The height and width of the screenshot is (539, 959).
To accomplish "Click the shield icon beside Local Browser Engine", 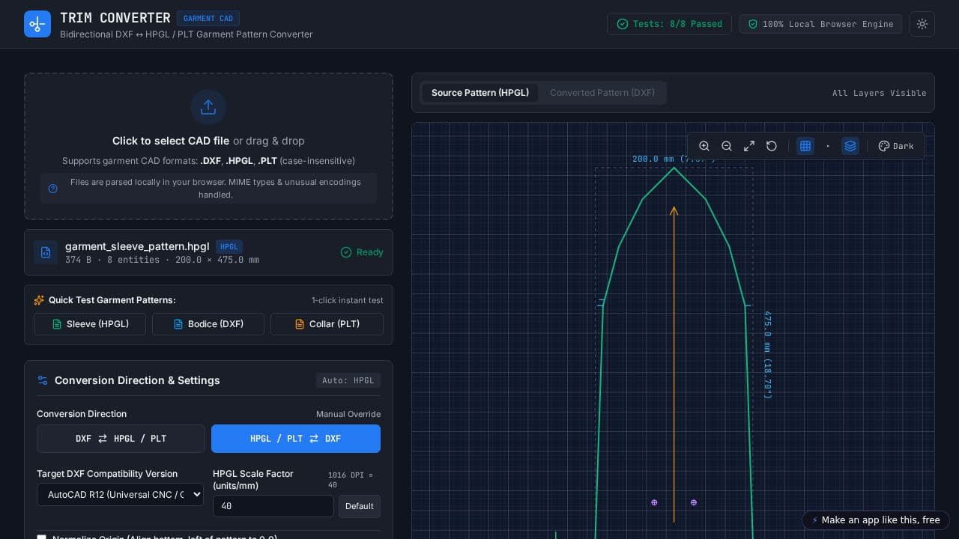I will click(x=753, y=24).
